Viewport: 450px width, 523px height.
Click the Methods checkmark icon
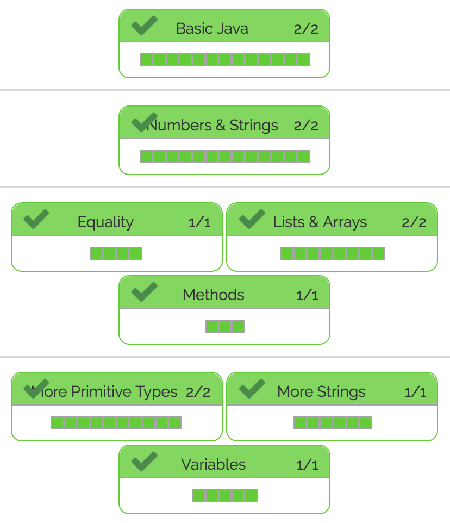click(x=144, y=292)
